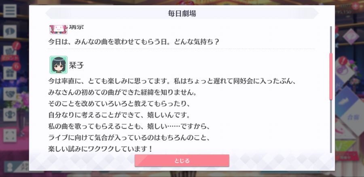The width and height of the screenshot is (364, 177).
Task: Click the pink scrollbar thumb
Action: (331, 76)
